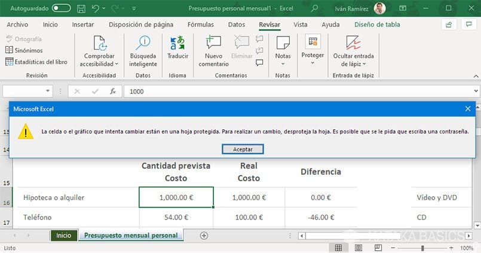Close the Microsoft Excel warning dialog
This screenshot has height=253, width=481.
[x=467, y=109]
